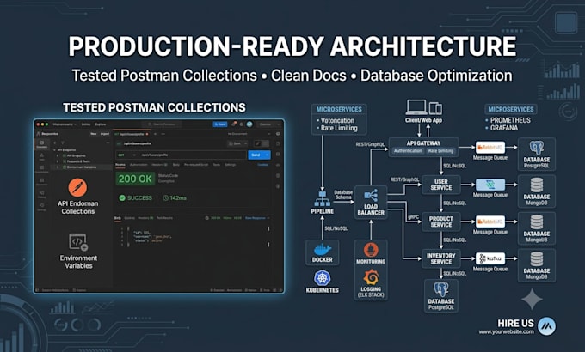585x352 pixels.
Task: Open the Tests request tab
Action: [217, 165]
